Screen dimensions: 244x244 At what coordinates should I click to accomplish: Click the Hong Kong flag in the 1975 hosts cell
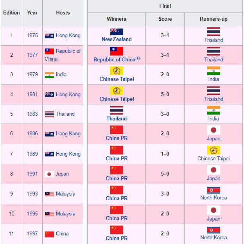click(49, 36)
